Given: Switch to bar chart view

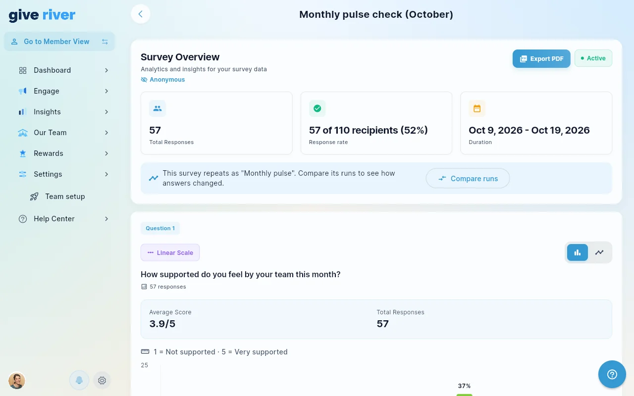Looking at the screenshot, I should coord(578,252).
